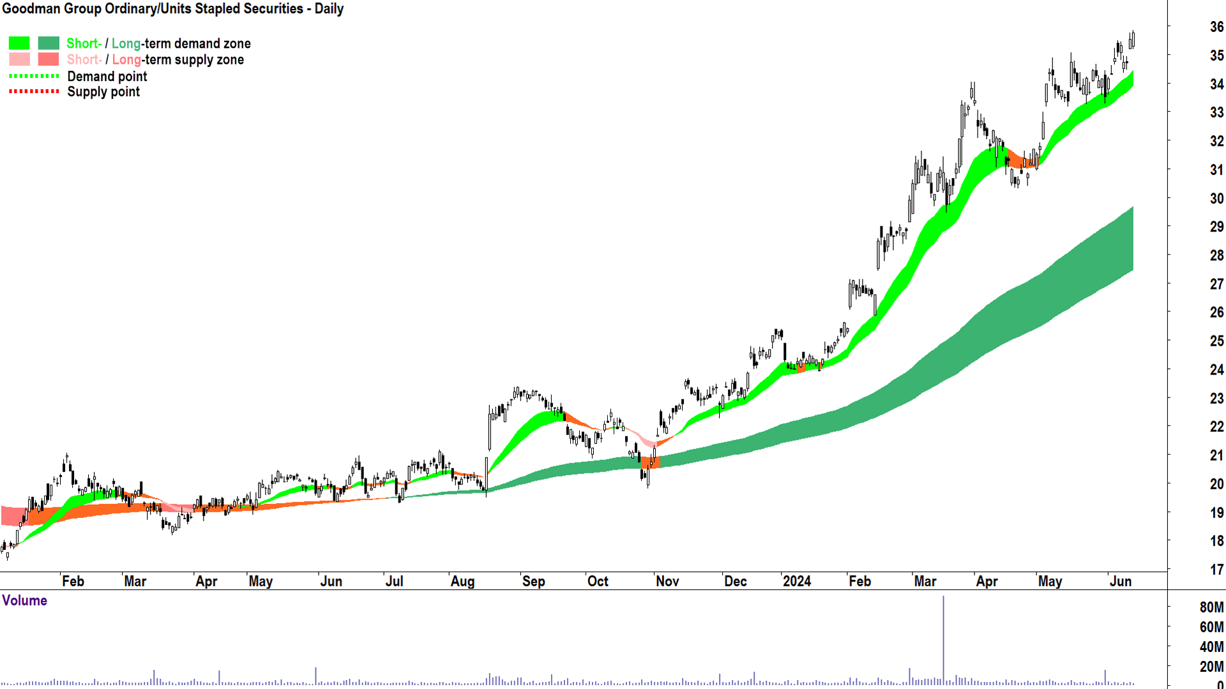
Task: Click the 'Nov' month label on the time axis
Action: click(x=667, y=581)
